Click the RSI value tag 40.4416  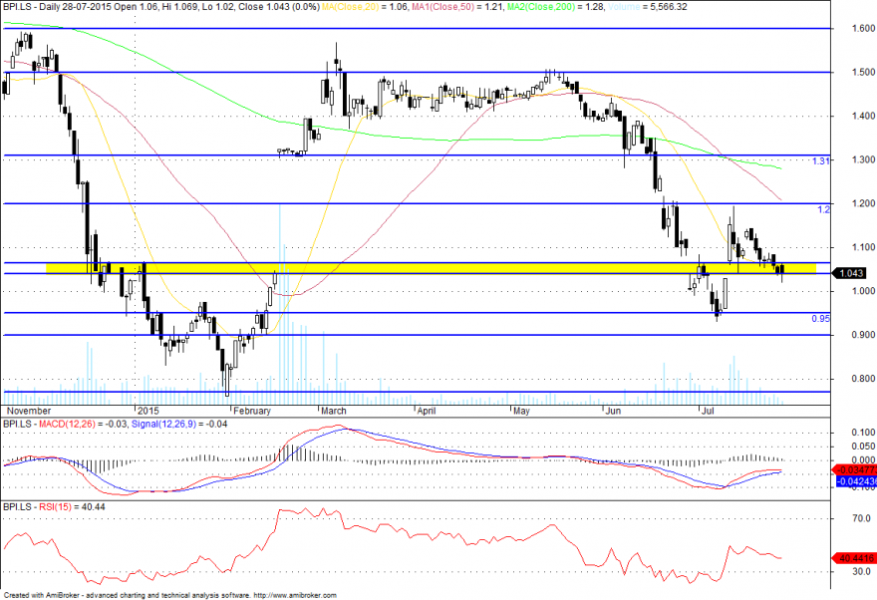855,558
